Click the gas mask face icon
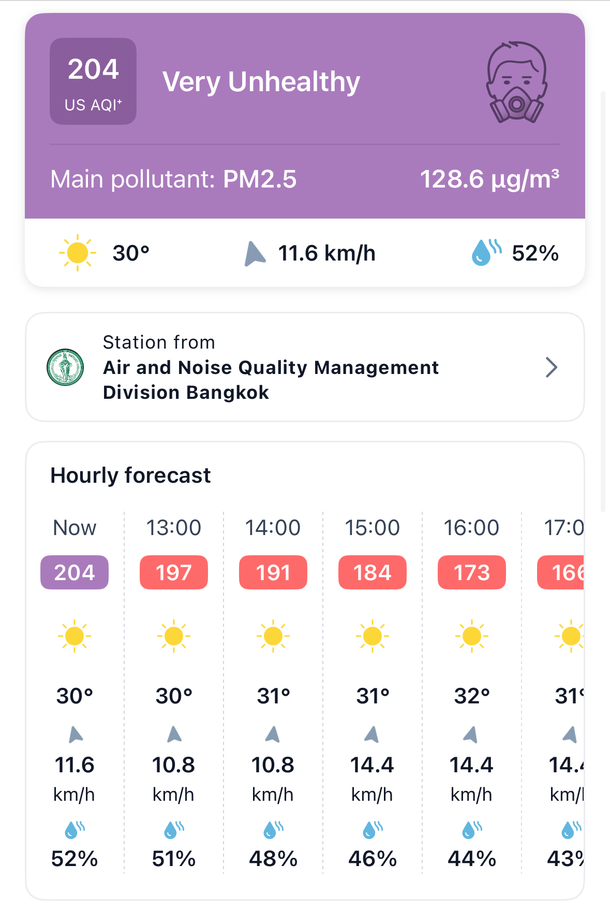The height and width of the screenshot is (908, 610). 516,82
